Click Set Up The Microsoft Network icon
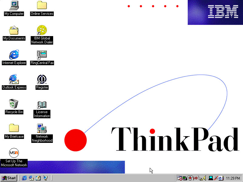The height and width of the screenshot is (182, 243). 14,153
